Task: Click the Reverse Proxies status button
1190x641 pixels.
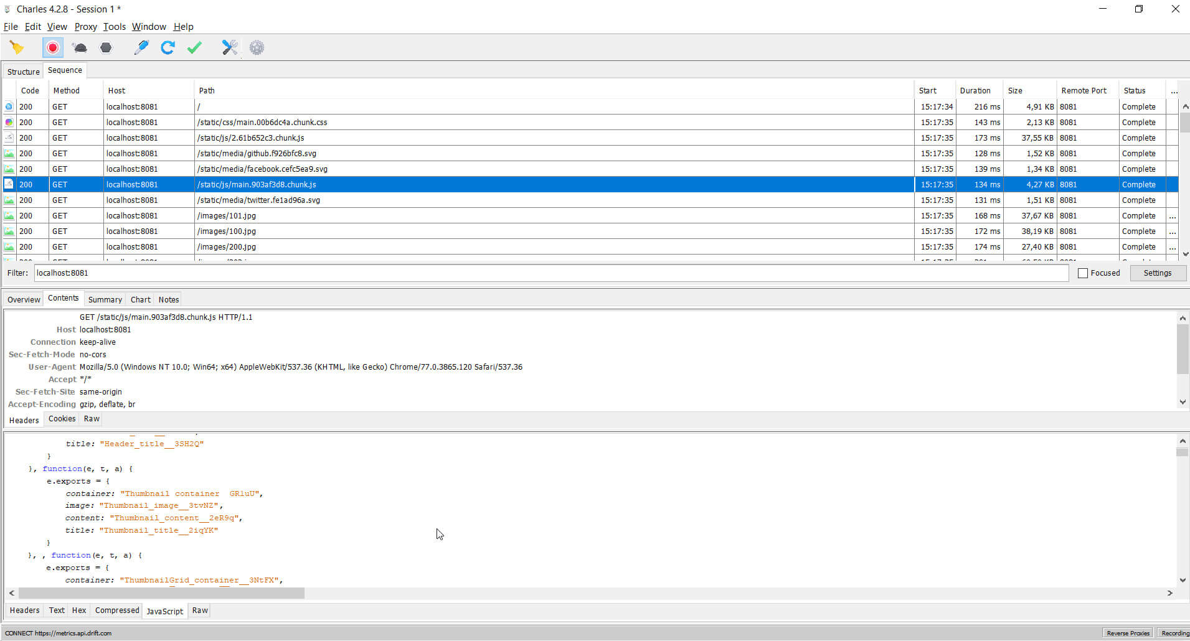Action: click(x=1128, y=633)
